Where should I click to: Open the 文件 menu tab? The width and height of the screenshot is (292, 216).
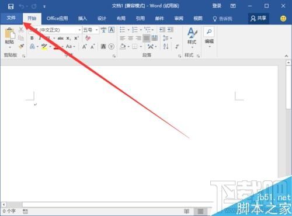point(11,18)
